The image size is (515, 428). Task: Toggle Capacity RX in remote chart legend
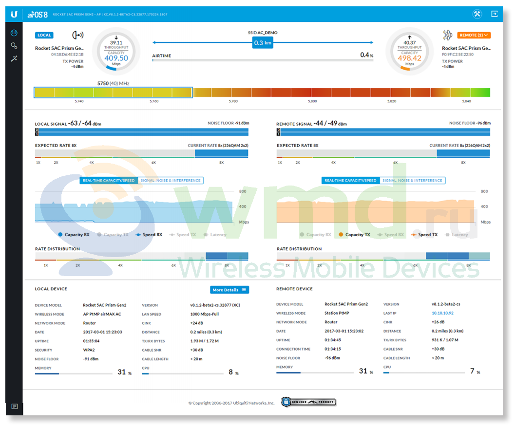click(x=315, y=235)
